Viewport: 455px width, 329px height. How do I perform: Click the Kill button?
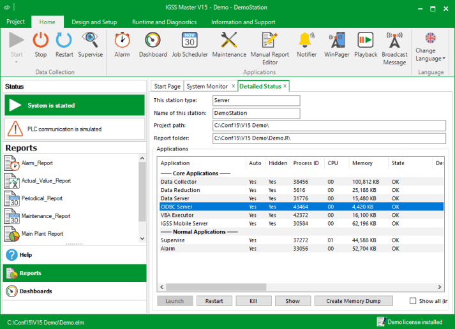(253, 301)
